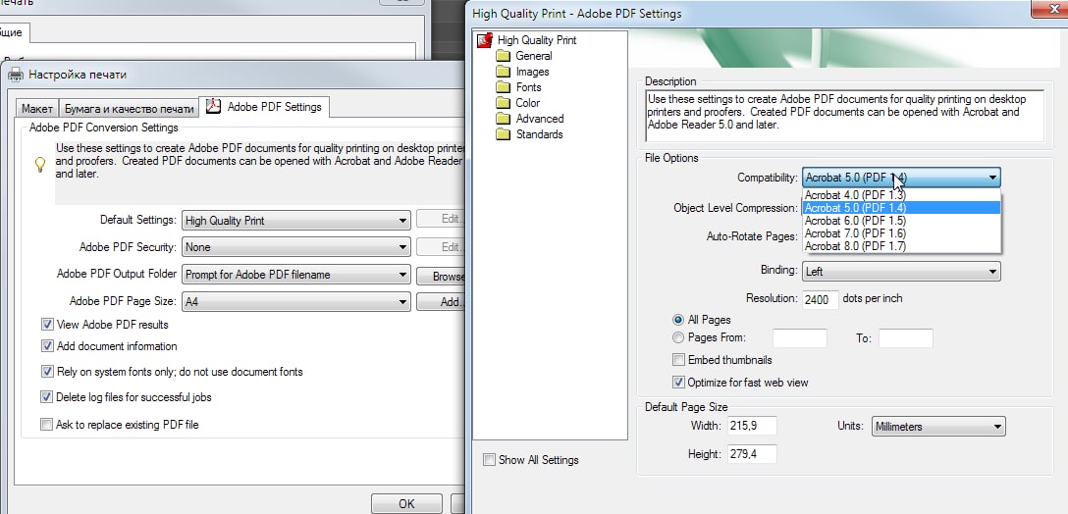
Task: Click OK in Настройка печати dialog
Action: (406, 504)
